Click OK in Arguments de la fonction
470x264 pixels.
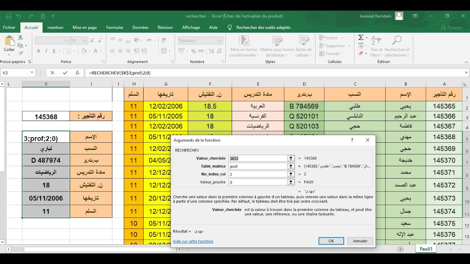click(331, 241)
